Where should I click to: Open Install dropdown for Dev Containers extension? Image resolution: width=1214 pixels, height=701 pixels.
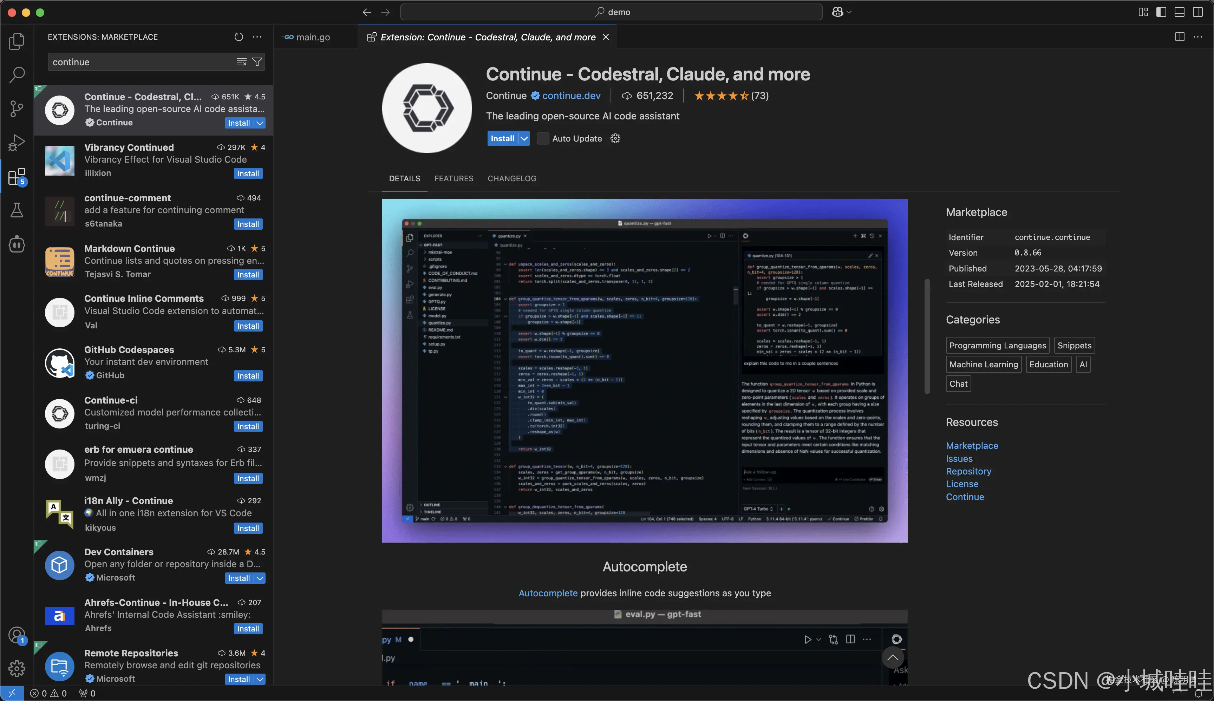click(x=260, y=578)
